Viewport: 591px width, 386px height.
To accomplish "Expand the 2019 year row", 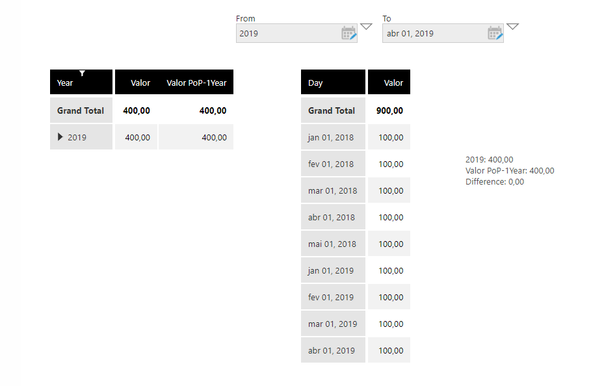I will click(60, 137).
